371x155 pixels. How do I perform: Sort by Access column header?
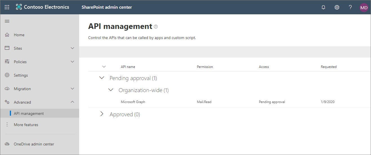click(264, 67)
